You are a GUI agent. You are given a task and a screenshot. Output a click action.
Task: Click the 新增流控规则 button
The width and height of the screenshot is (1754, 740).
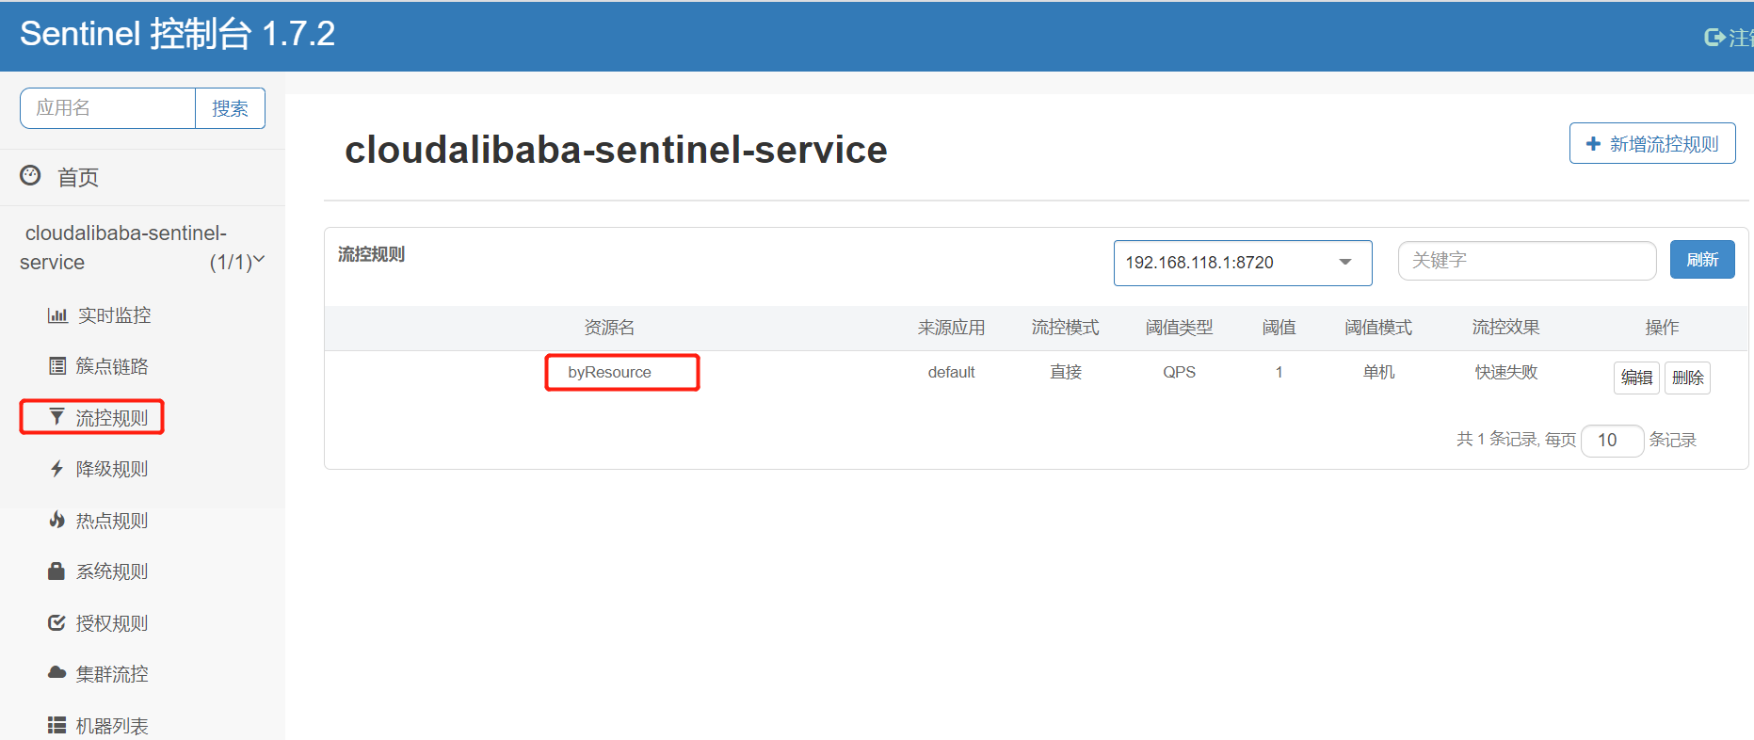pyautogui.click(x=1652, y=143)
